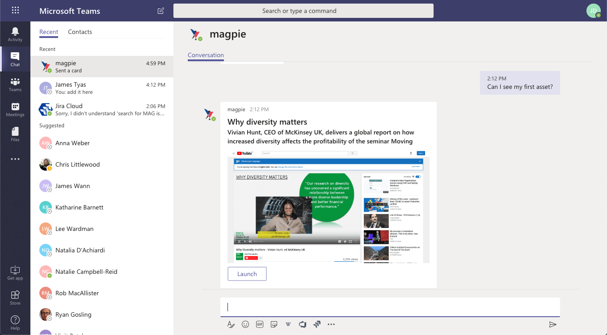Image resolution: width=607 pixels, height=335 pixels.
Task: Click in the search or command box
Action: click(303, 11)
